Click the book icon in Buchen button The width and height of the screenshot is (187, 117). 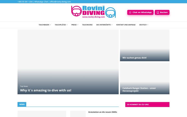[x=158, y=12]
